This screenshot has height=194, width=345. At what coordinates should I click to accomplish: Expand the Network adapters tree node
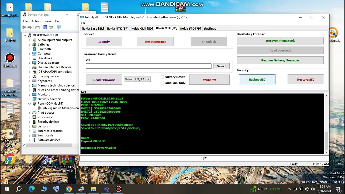(x=30, y=99)
